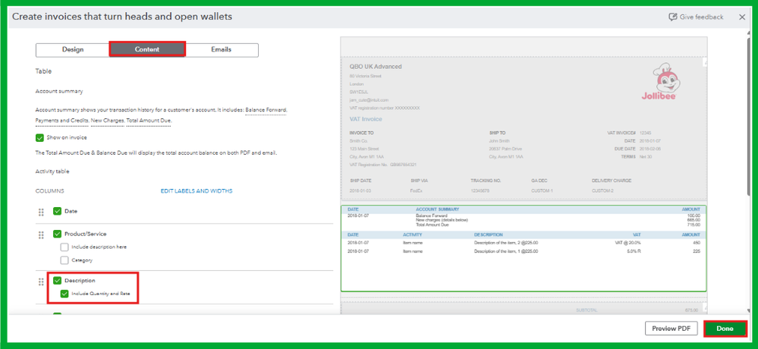Click the Account summary heading
Image resolution: width=758 pixels, height=349 pixels.
[59, 91]
